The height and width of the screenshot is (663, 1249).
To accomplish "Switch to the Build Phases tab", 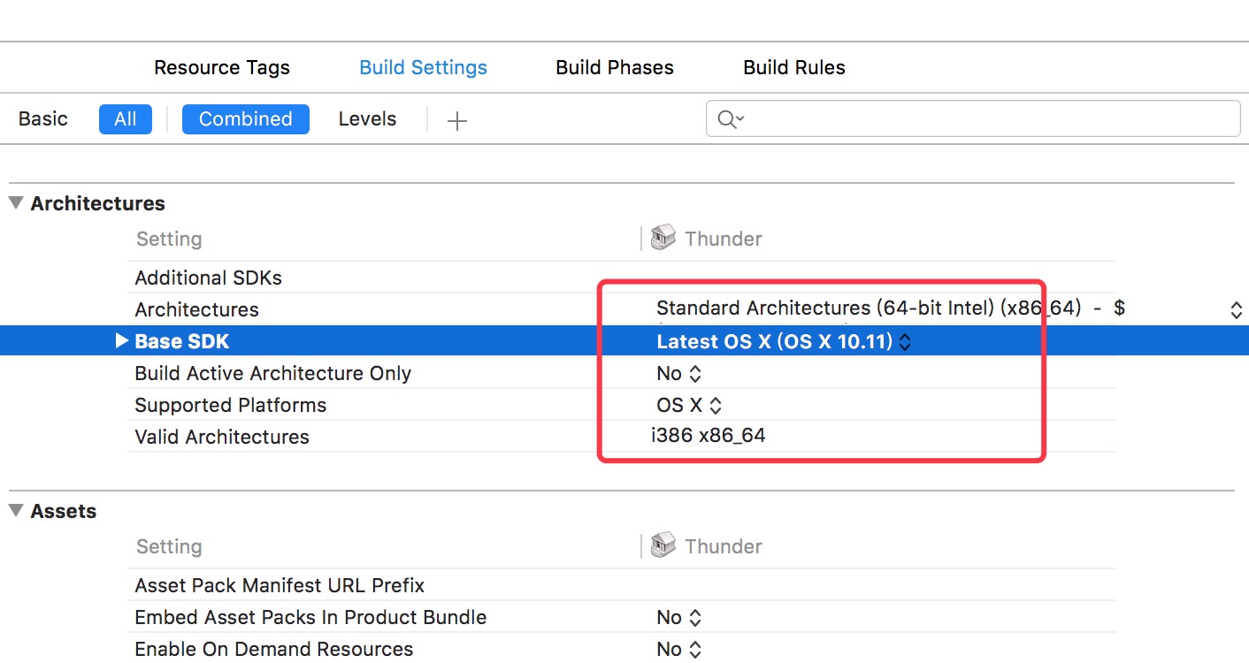I will (615, 67).
